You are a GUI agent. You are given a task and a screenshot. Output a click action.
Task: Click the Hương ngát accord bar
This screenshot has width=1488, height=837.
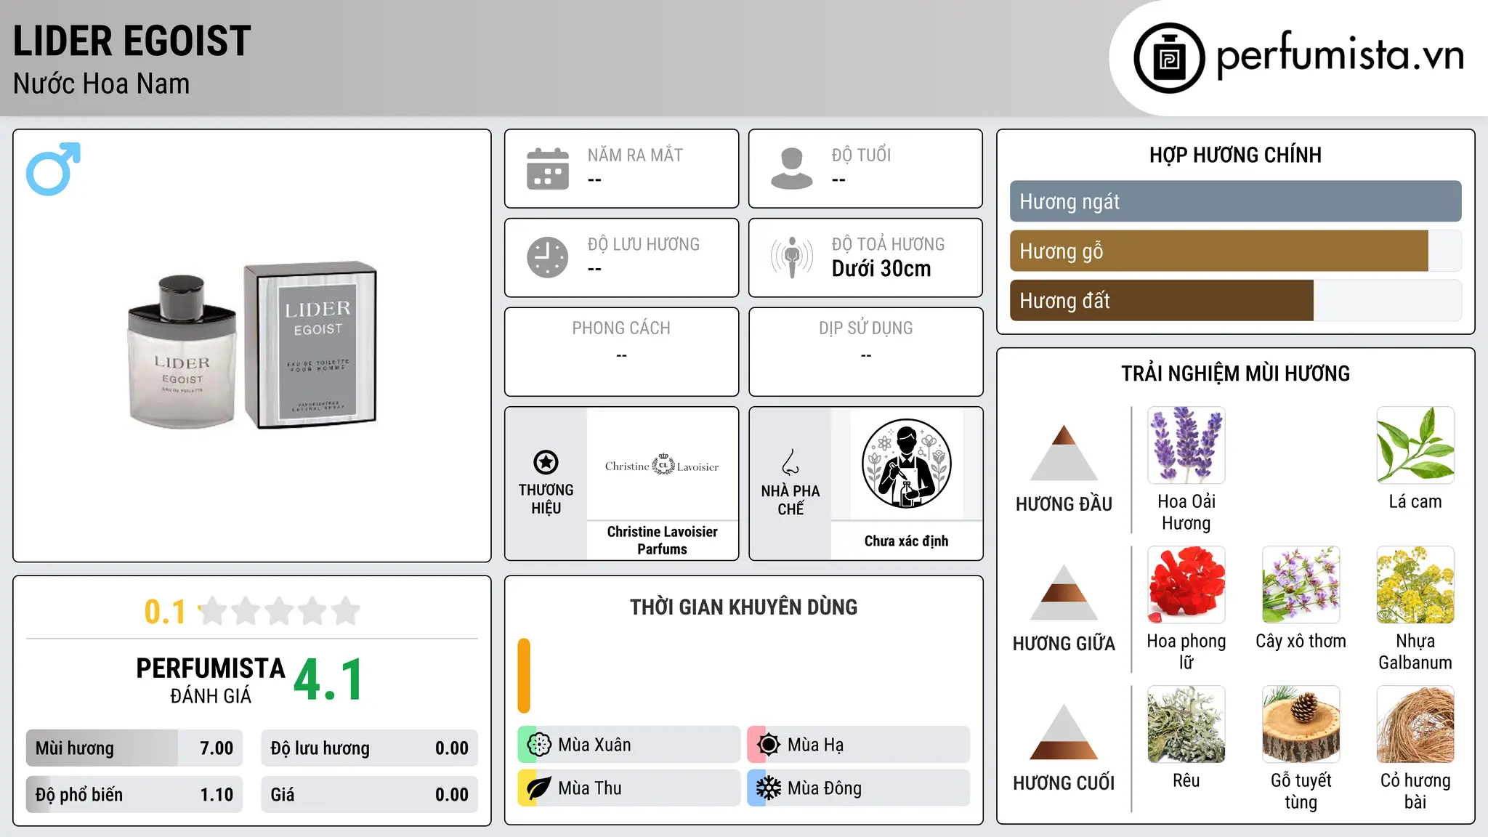coord(1235,201)
